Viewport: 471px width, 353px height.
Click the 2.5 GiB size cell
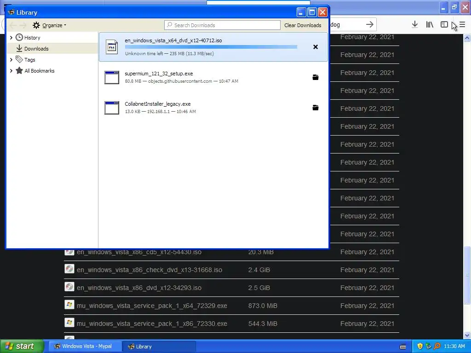(x=259, y=288)
